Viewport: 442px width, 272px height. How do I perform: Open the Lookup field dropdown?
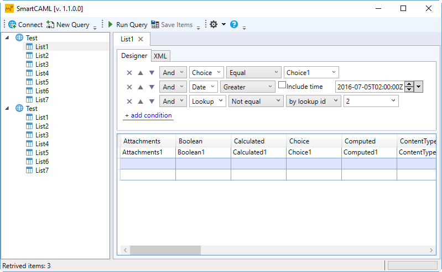coord(207,102)
